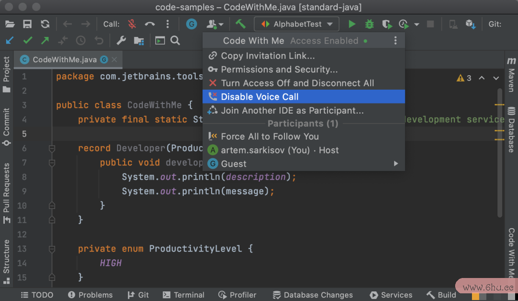
Task: Open the Profiler tool window
Action: pos(237,295)
